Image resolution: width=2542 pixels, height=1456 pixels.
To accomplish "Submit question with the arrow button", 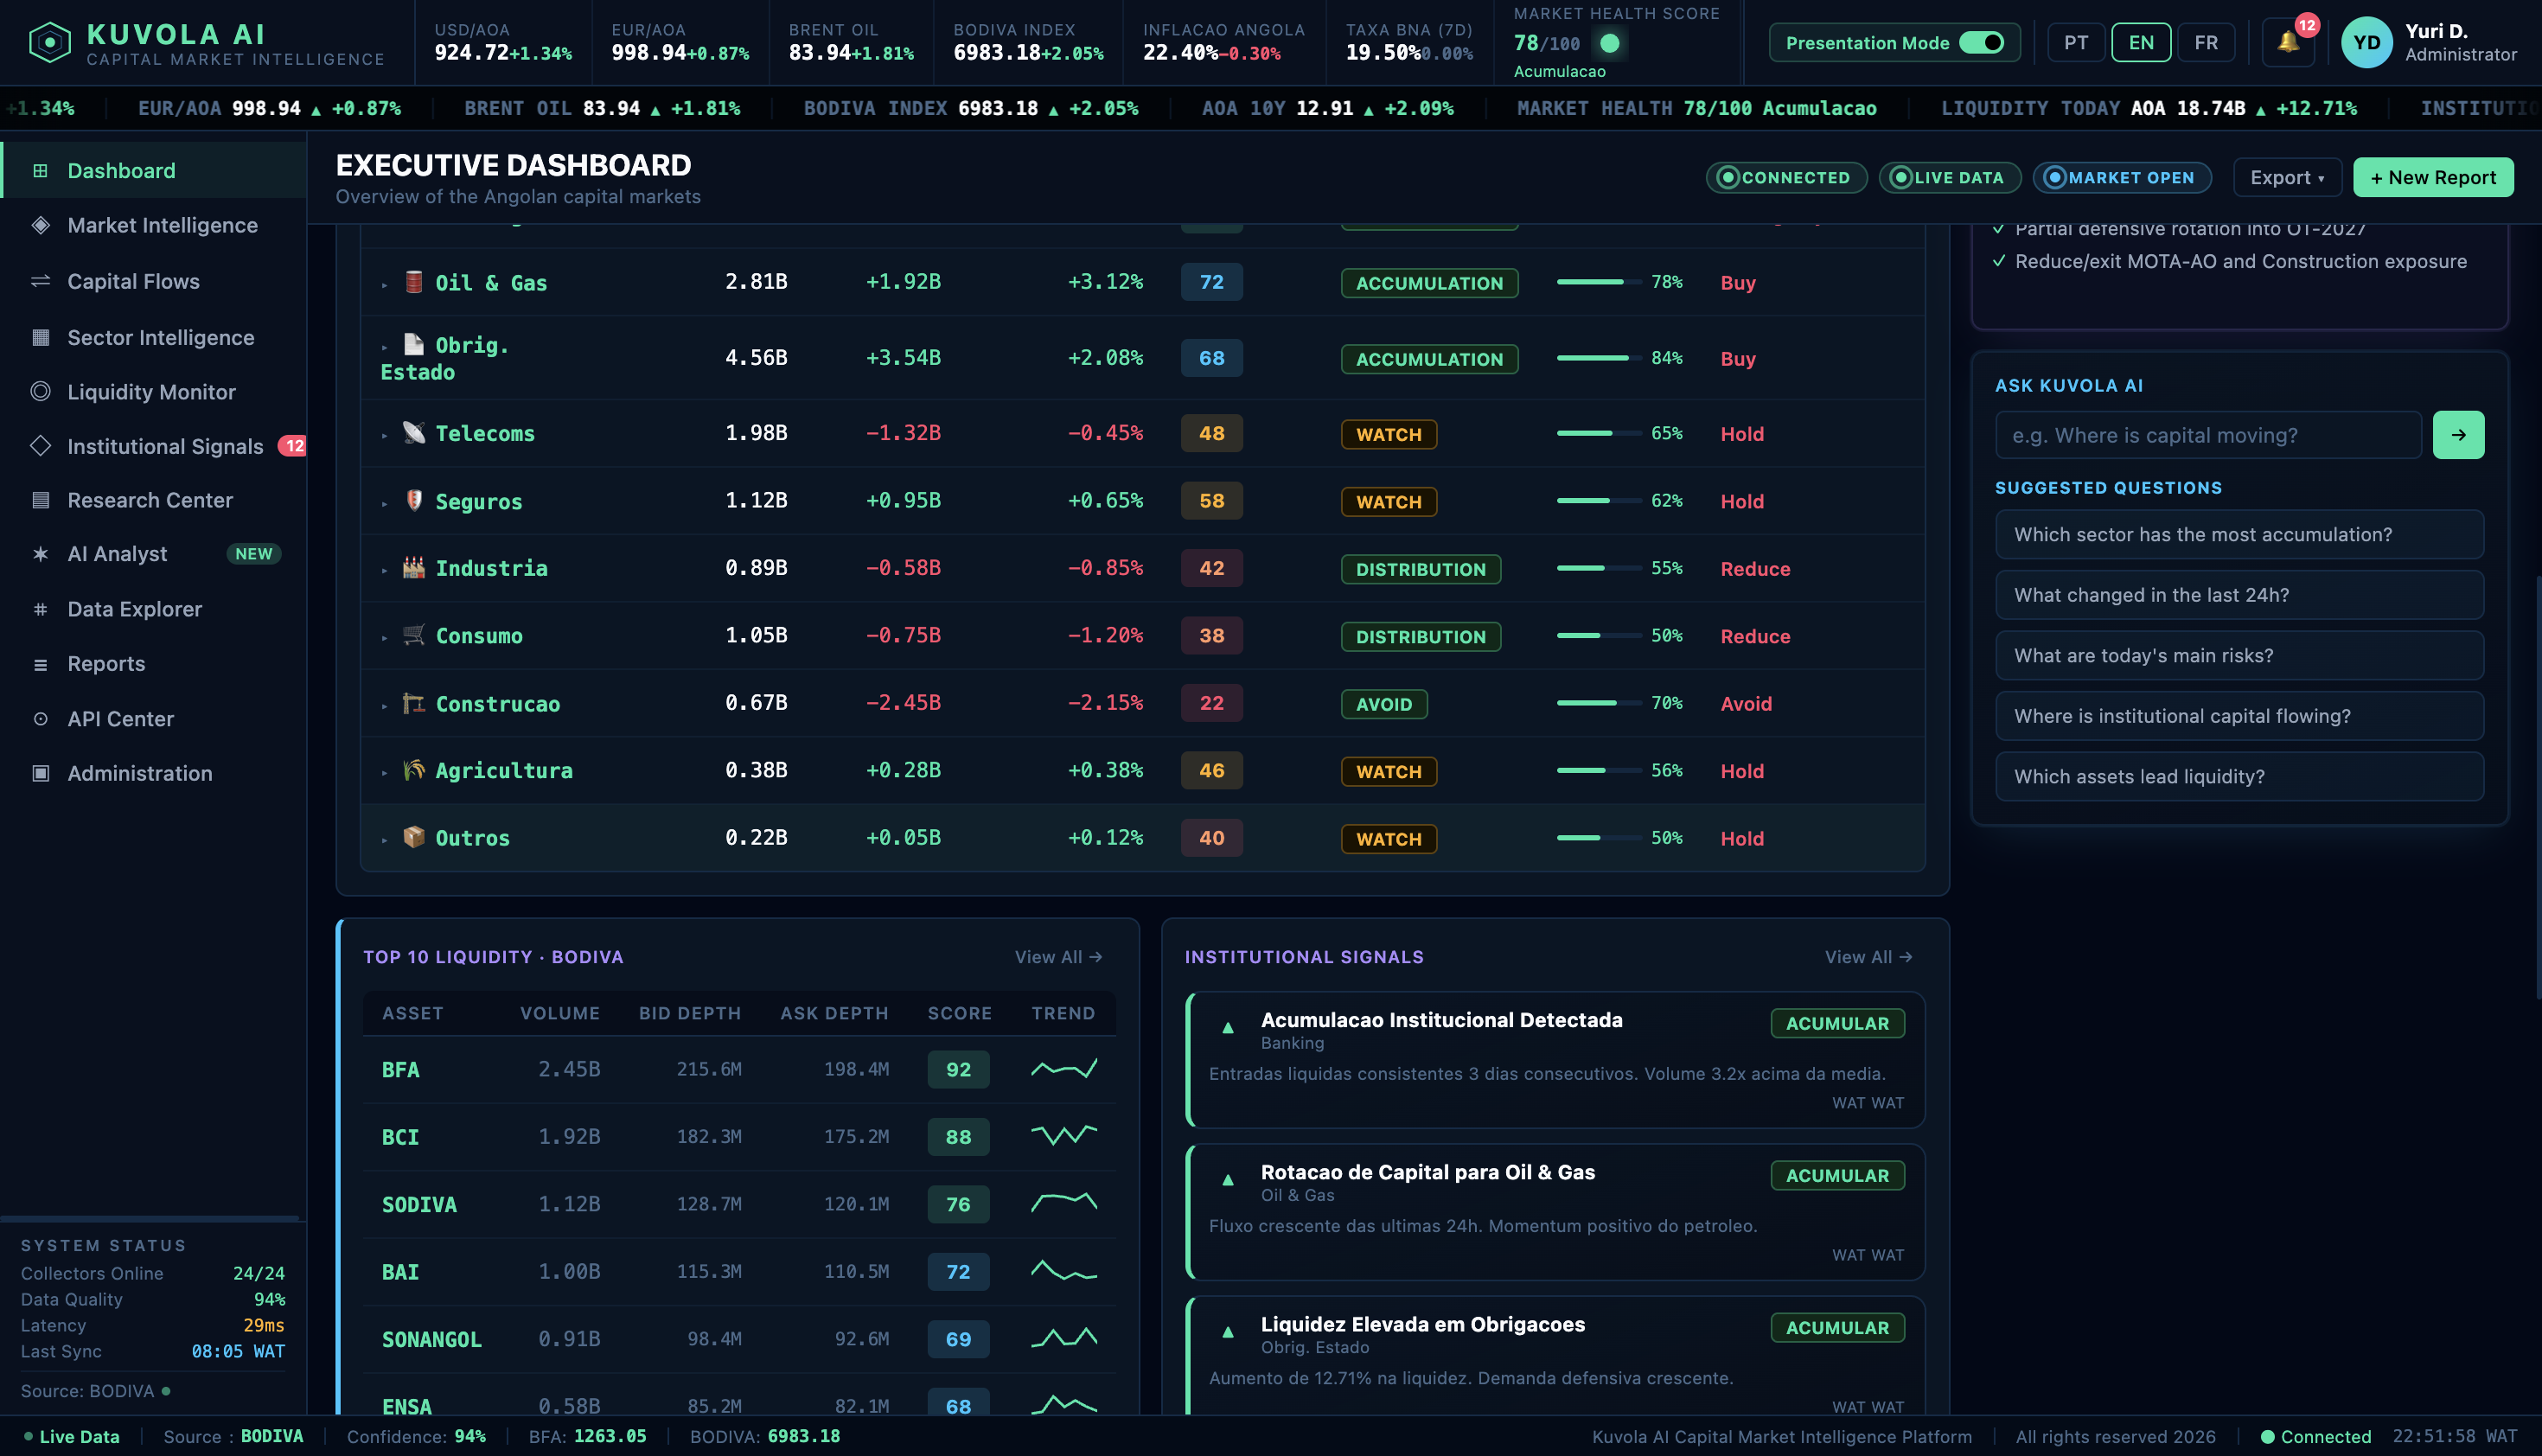I will [2458, 435].
